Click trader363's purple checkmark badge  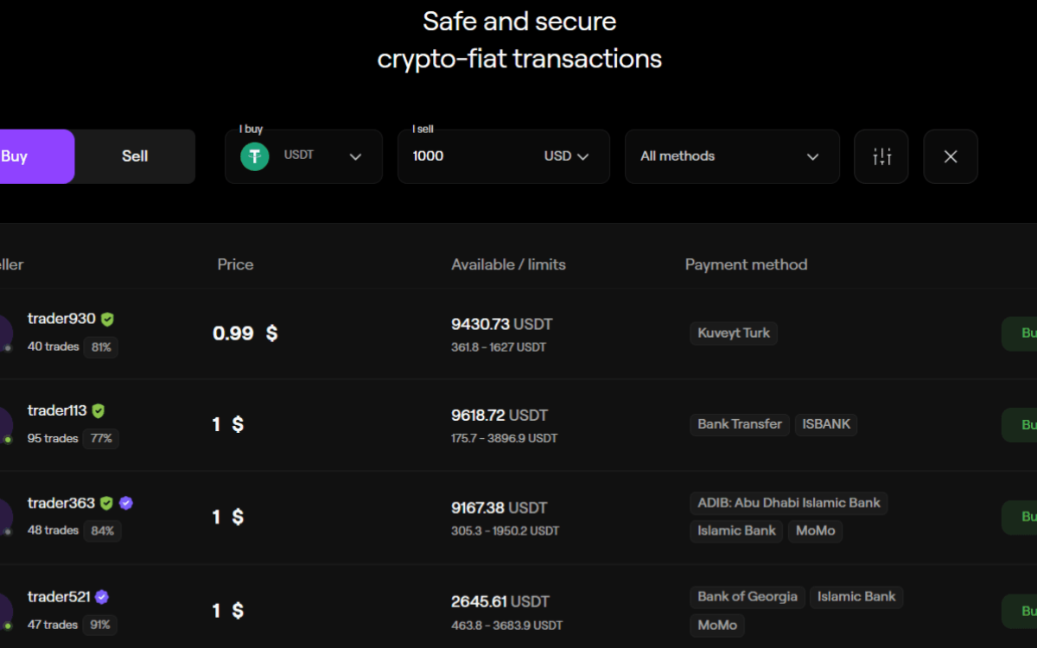[126, 503]
